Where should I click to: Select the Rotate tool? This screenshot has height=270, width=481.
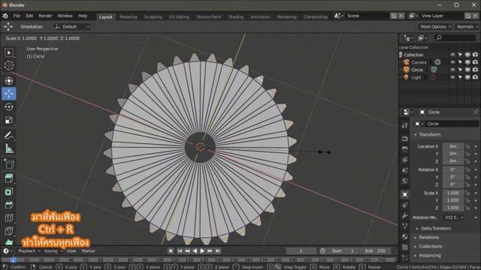pyautogui.click(x=9, y=106)
